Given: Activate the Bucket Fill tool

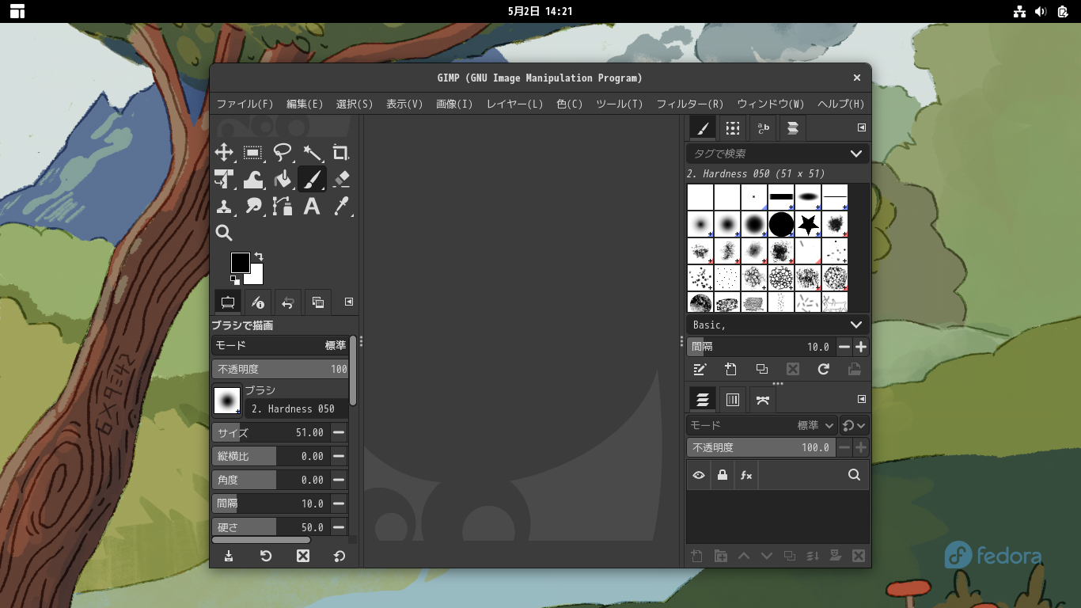Looking at the screenshot, I should (283, 180).
